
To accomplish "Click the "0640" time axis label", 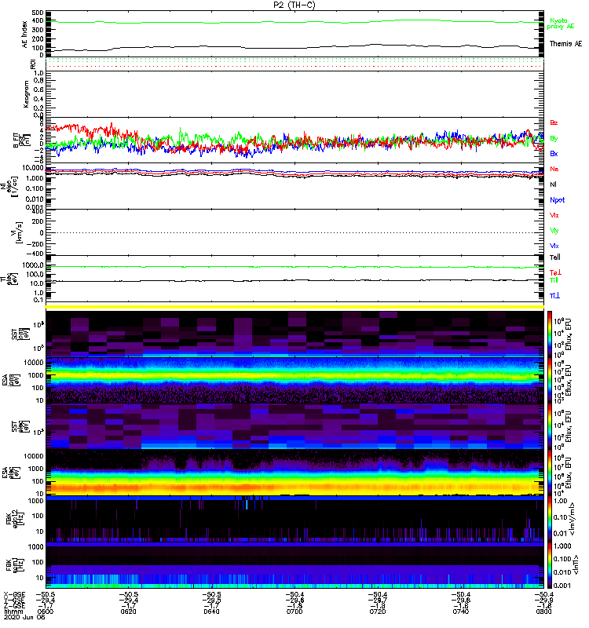I will 211,612.
